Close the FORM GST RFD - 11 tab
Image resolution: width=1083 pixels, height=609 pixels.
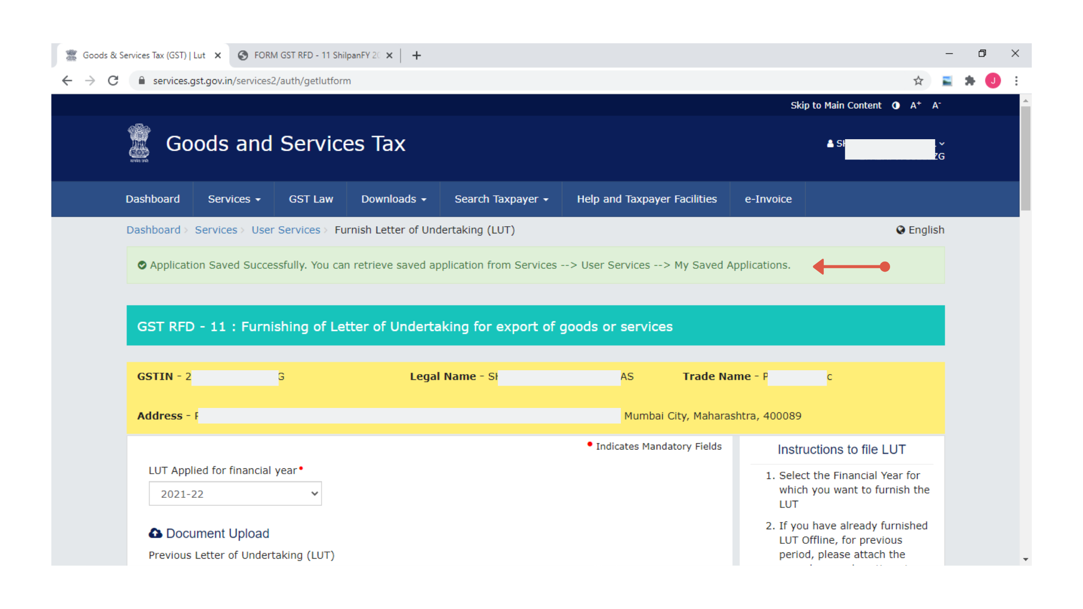pyautogui.click(x=389, y=56)
